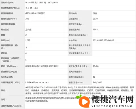This screenshot has width=136, height=109.
Task: Click the label 转向型式
Action: click(x=6, y=30)
